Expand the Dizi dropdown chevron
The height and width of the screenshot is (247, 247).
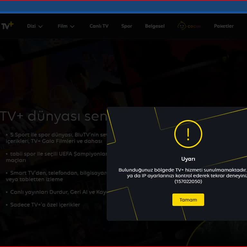coord(41,26)
